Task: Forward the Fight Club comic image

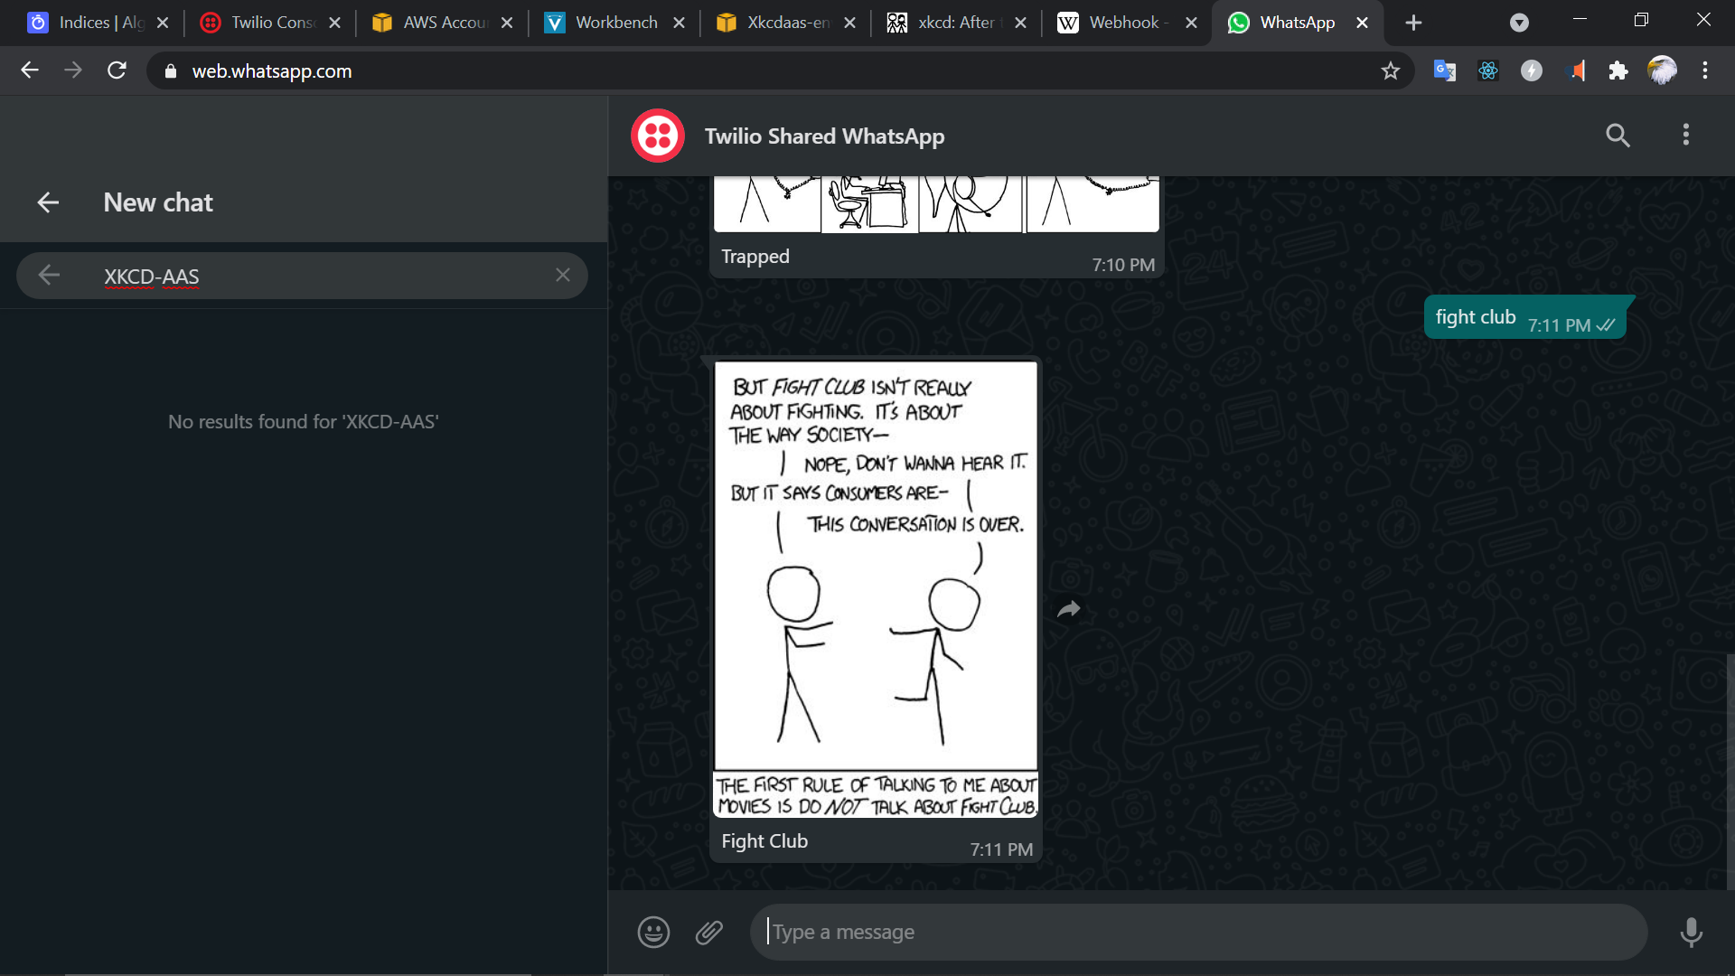Action: pyautogui.click(x=1069, y=610)
